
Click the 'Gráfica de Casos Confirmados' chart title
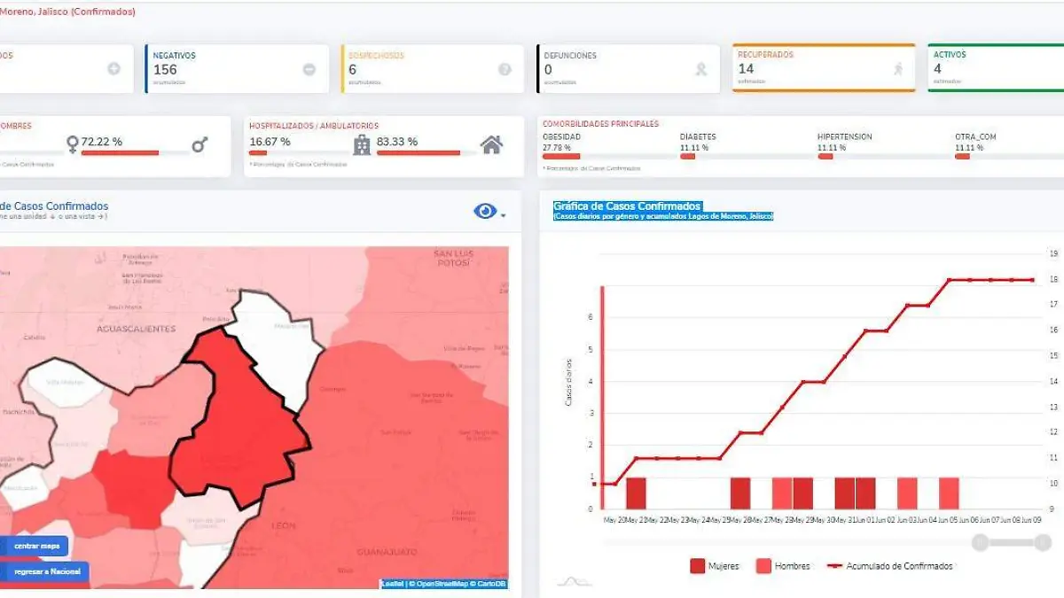(627, 206)
